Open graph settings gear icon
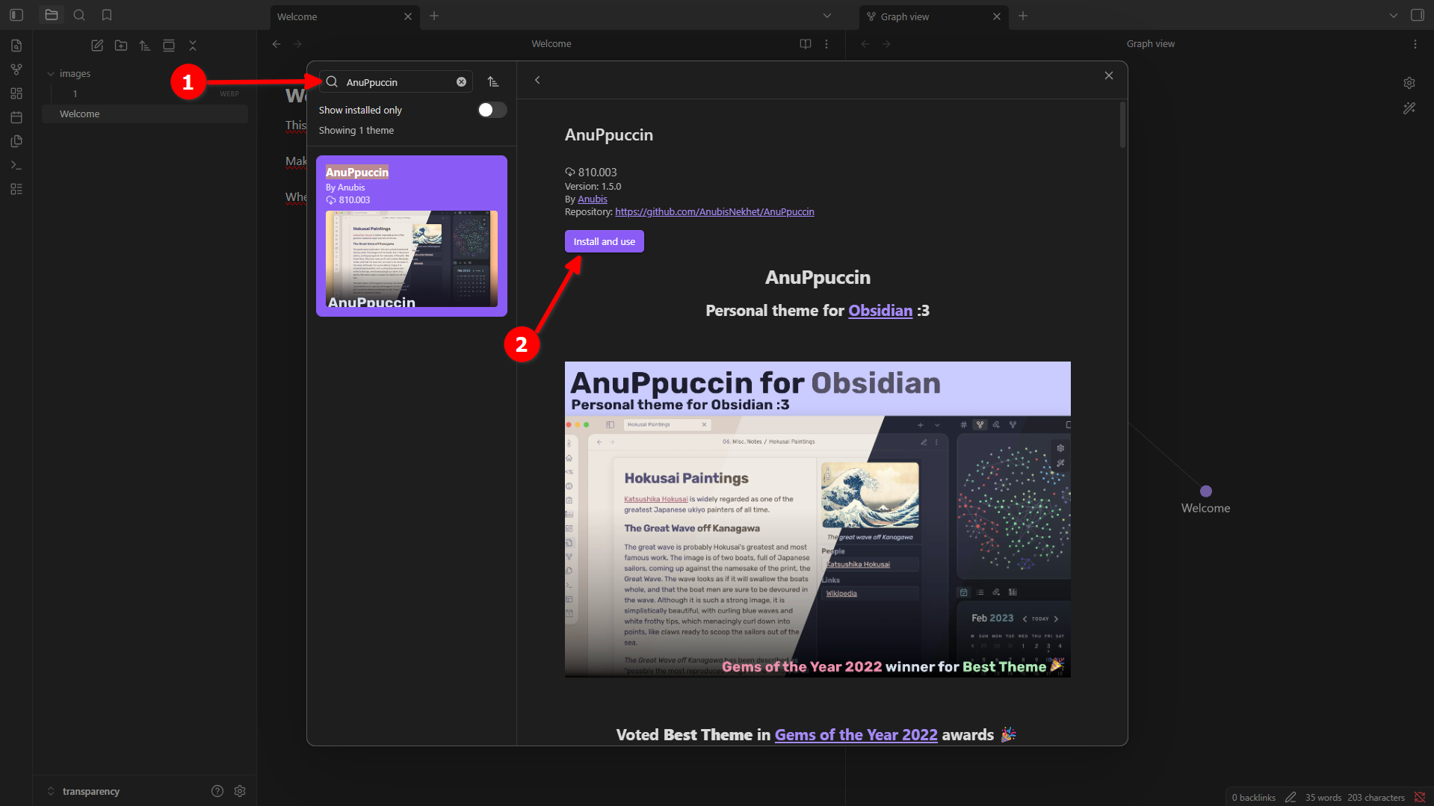The image size is (1434, 806). pos(1409,83)
